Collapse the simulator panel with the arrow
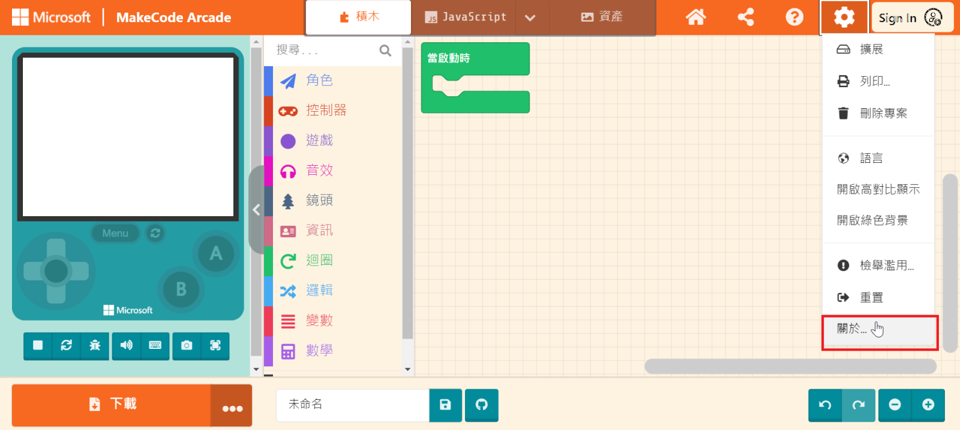The height and width of the screenshot is (430, 960). [256, 210]
